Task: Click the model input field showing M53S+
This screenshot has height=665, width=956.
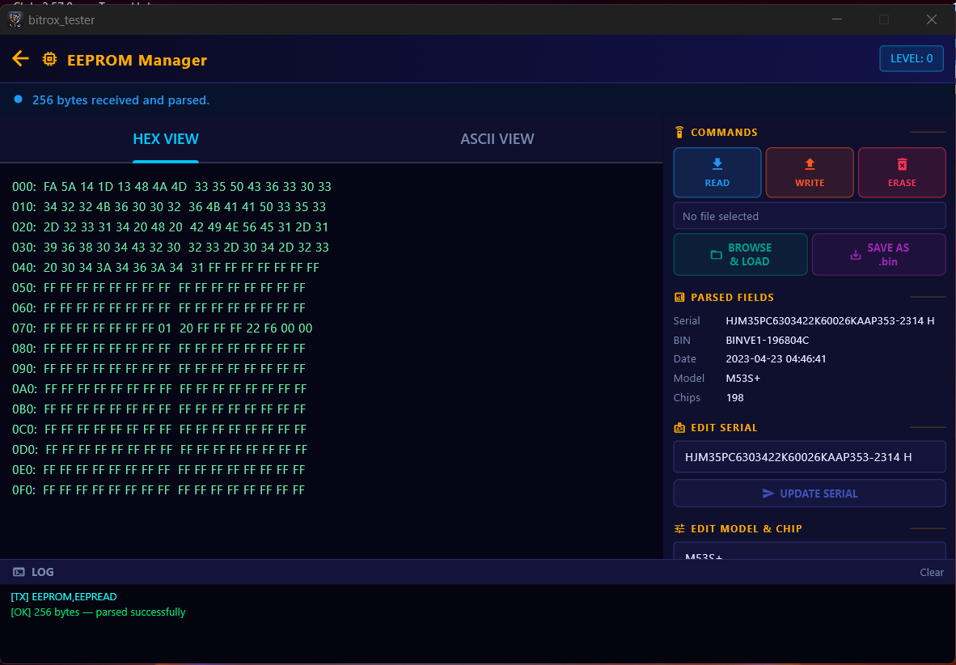Action: pyautogui.click(x=810, y=551)
